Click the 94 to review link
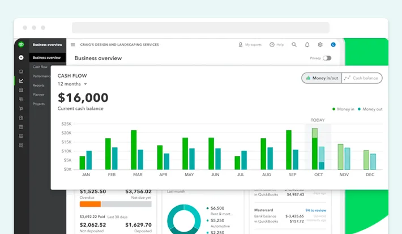Viewport: 402px width, 234px height. [315, 210]
